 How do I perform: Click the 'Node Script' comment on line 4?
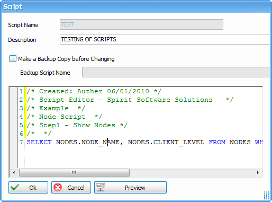pos(65,117)
